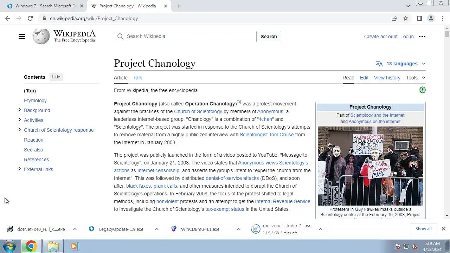This screenshot has height=253, width=450.
Task: Close the Project Chanology tab
Action: [x=165, y=6]
